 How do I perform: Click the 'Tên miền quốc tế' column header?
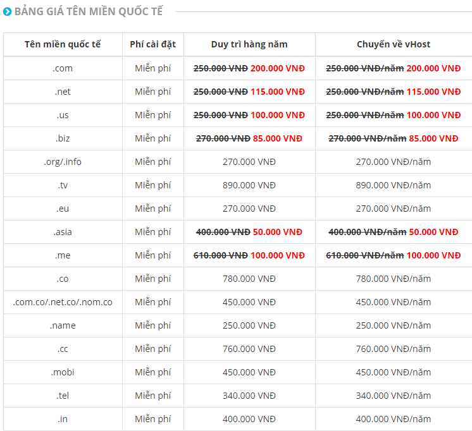(x=63, y=44)
